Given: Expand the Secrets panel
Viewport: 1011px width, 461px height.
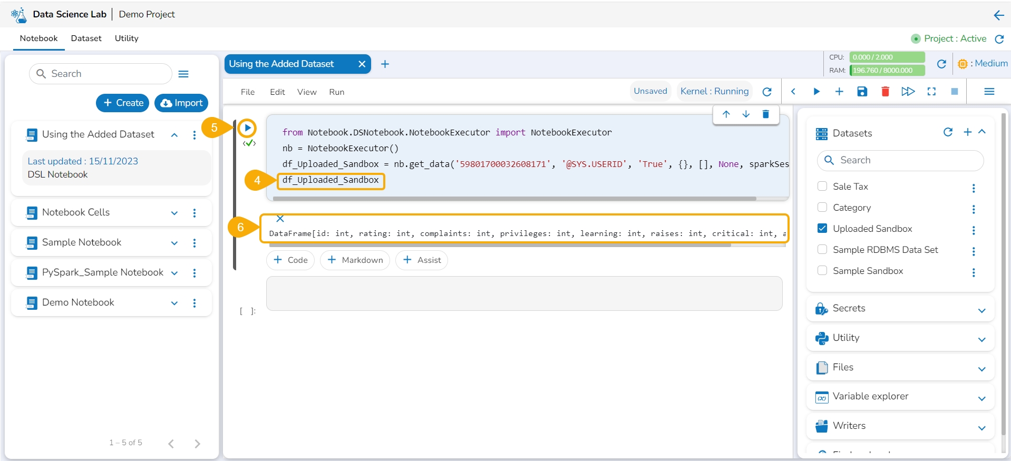Looking at the screenshot, I should point(981,310).
